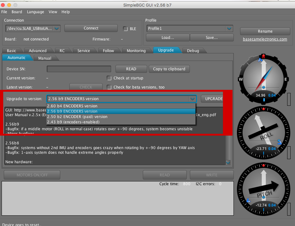Screen dimensions: 295x226
Task: Click the Save... profile button
Action: [212, 37]
